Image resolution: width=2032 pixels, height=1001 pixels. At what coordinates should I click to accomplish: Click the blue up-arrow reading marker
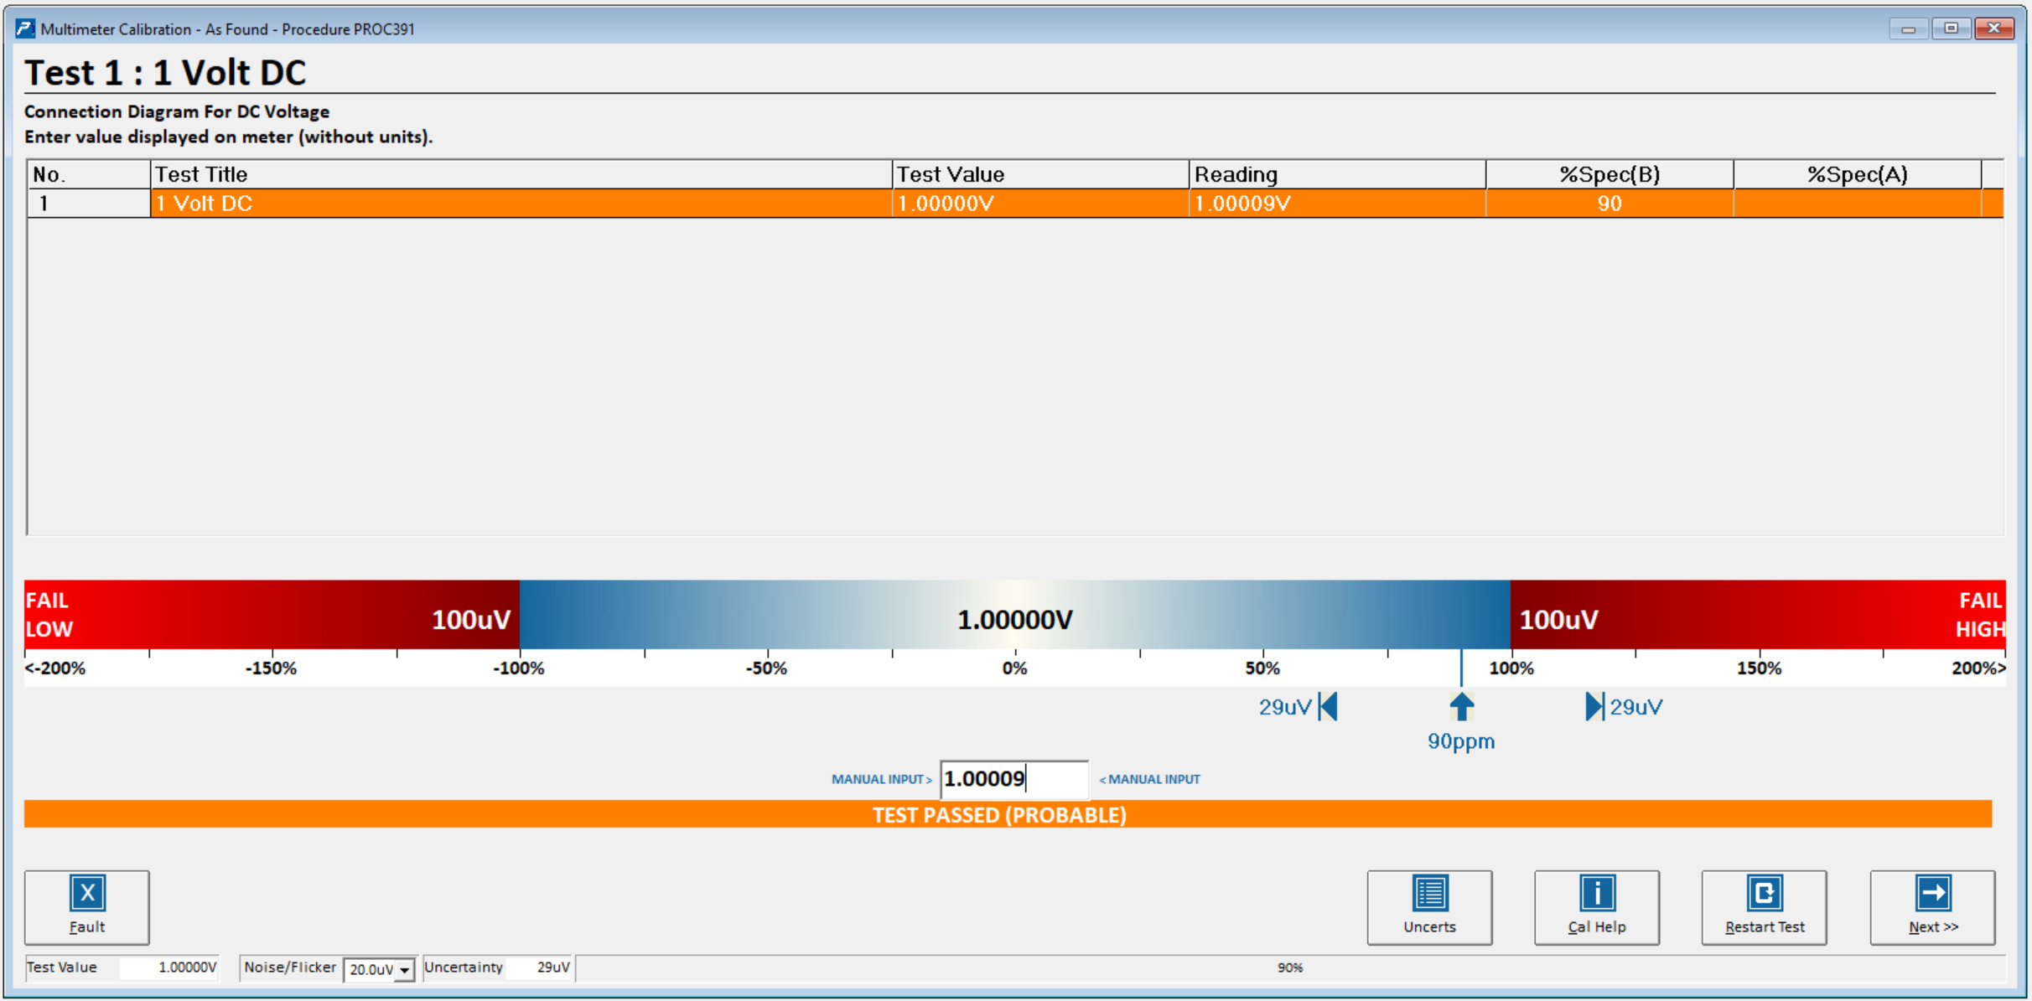coord(1461,707)
